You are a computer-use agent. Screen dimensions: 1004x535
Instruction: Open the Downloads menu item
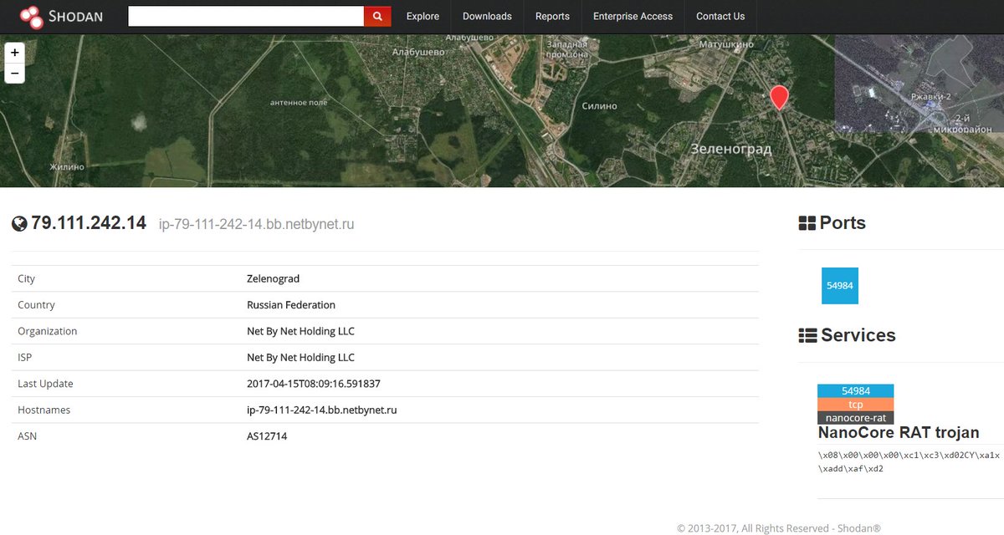coord(487,16)
